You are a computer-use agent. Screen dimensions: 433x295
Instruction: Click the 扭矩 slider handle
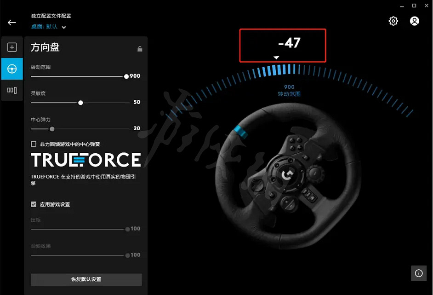(127, 229)
